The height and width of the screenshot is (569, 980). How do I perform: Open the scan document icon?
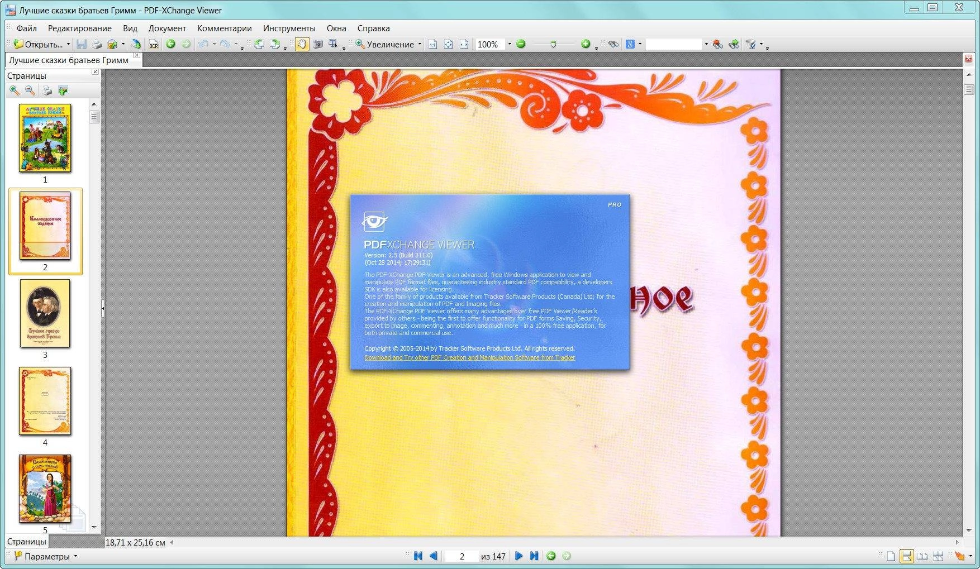(x=136, y=44)
